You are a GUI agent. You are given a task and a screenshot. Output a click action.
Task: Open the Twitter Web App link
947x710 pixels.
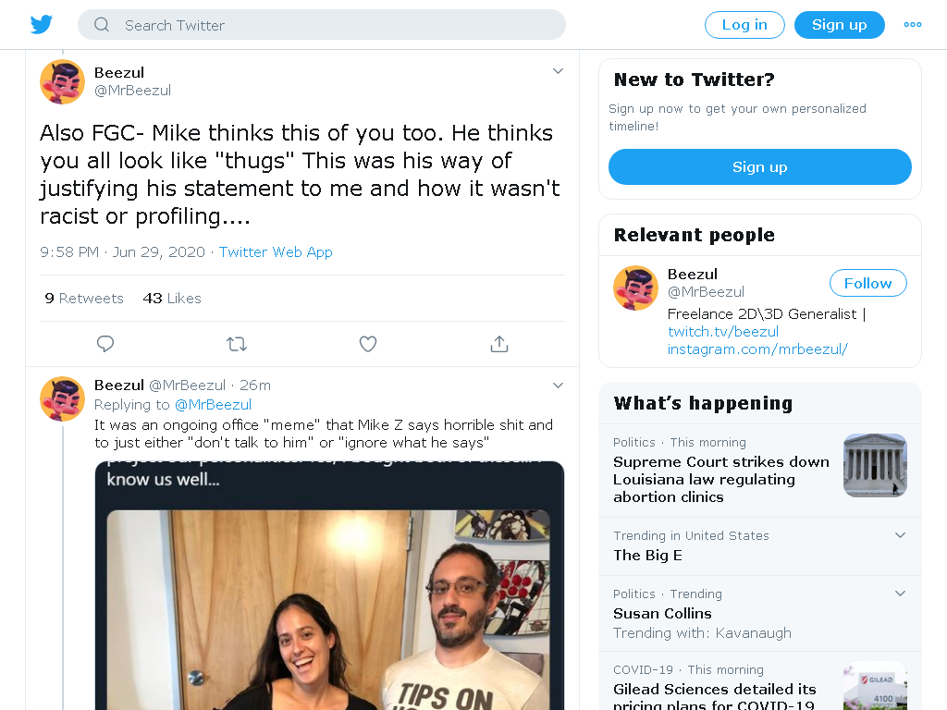tap(276, 252)
